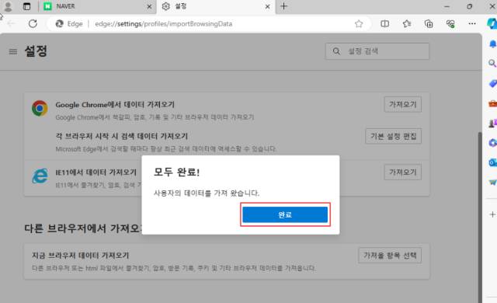Click the sidebar search magnifier icon
Viewport: 497px width, 303px height.
point(492,64)
